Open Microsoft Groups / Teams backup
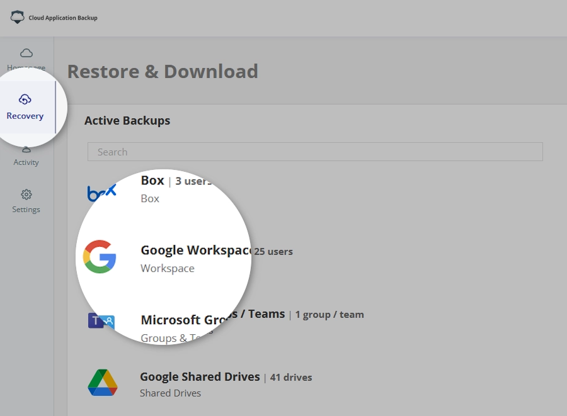 212,314
